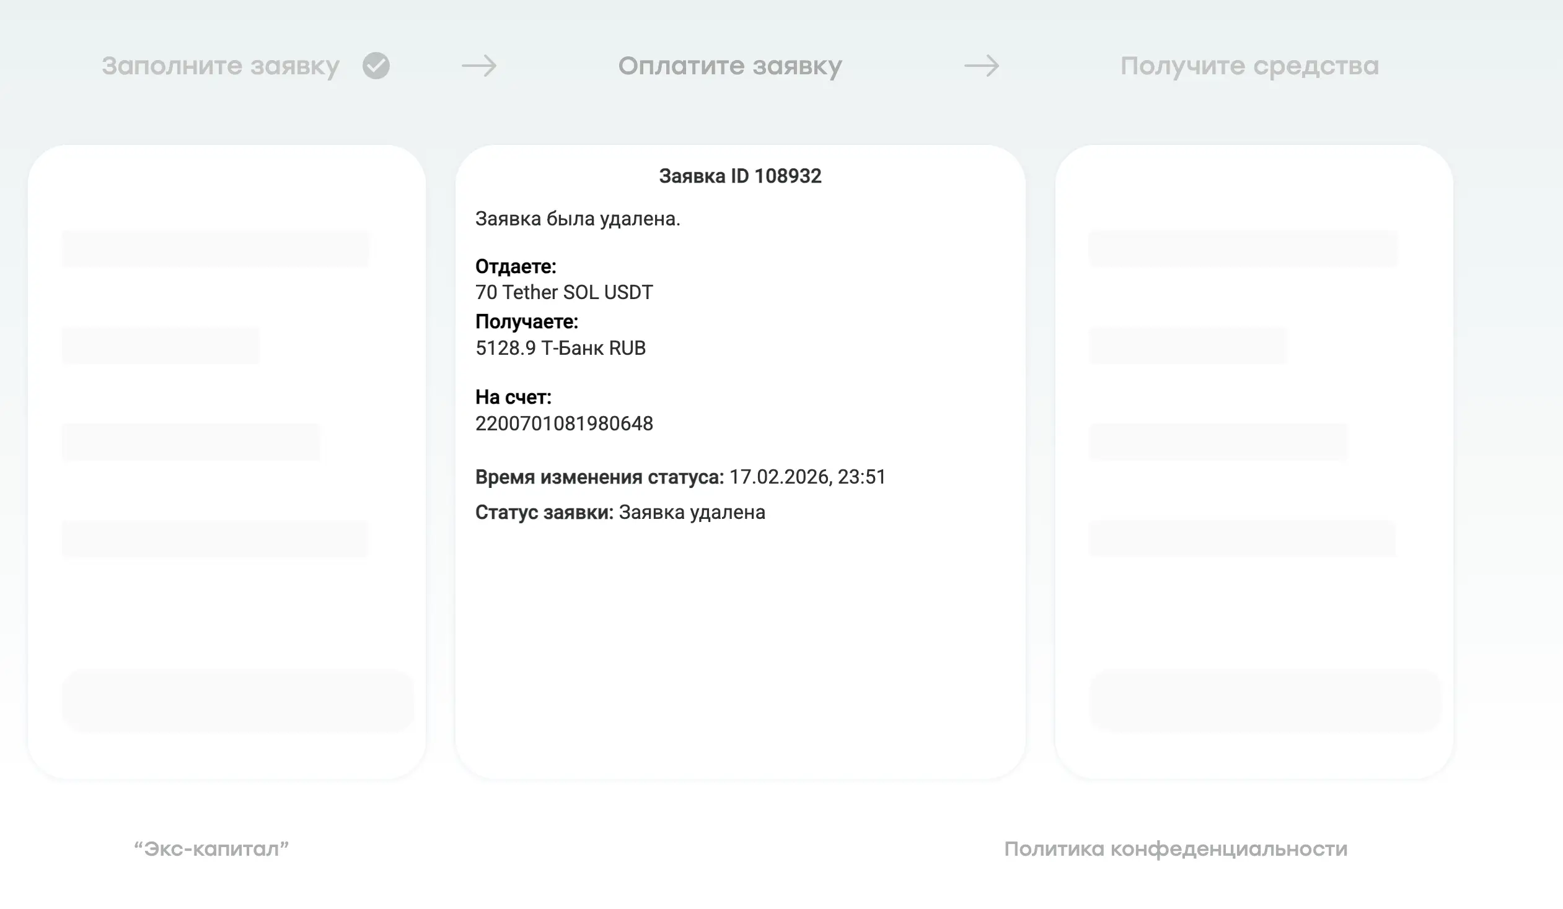Click the 70 Tether SOL USDT amount
Image resolution: width=1563 pixels, height=909 pixels.
564,292
